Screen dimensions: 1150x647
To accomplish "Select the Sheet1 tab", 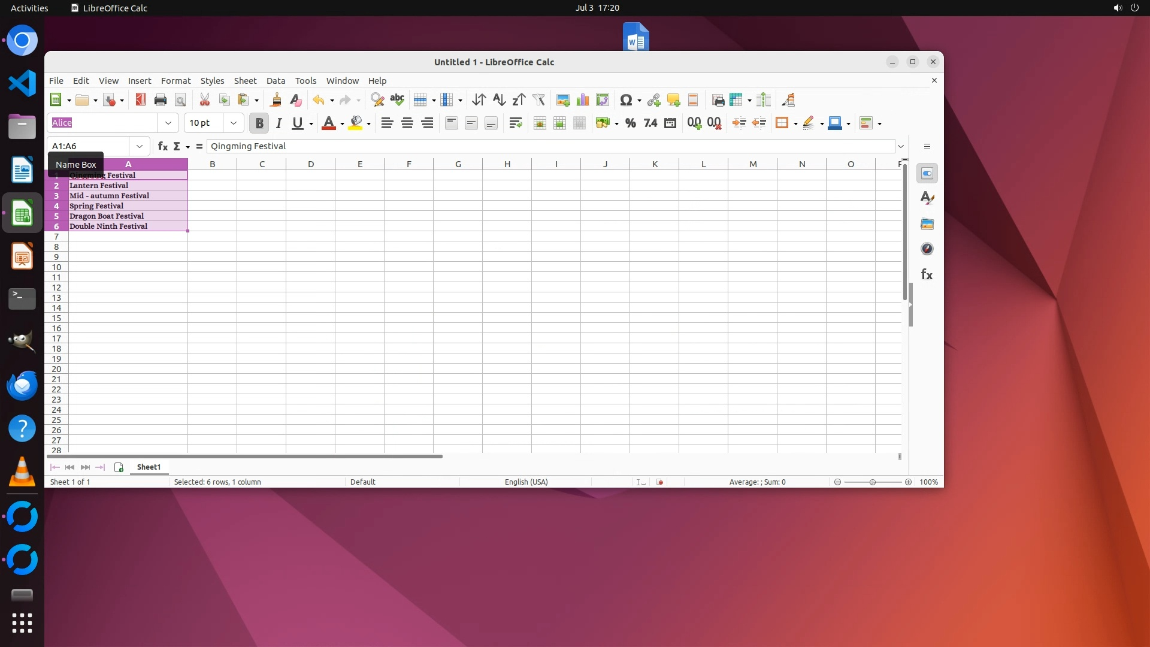I will click(149, 467).
